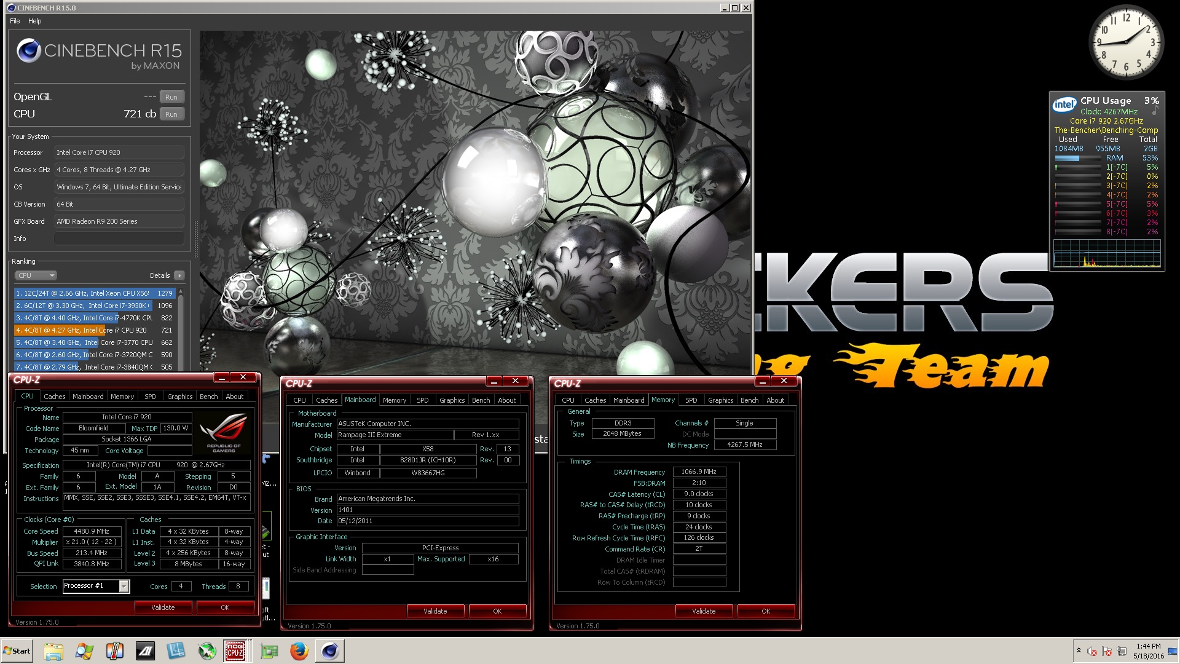Screen dimensions: 1180x664
Task: Open About tab in left CPU-Z window
Action: [x=235, y=397]
